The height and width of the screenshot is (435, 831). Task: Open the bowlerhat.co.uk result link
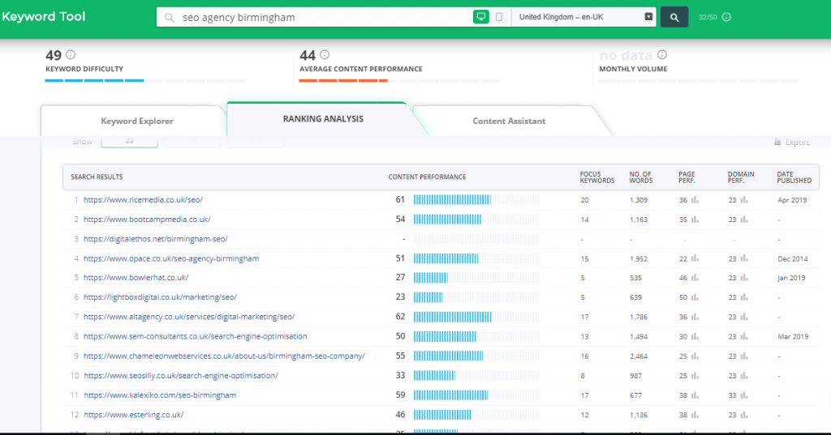point(136,278)
